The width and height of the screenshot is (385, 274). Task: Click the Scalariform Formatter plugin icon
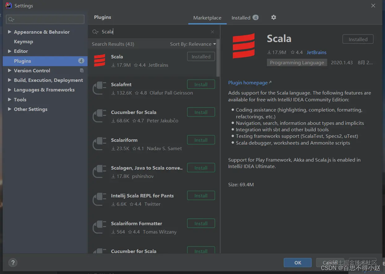(x=100, y=227)
